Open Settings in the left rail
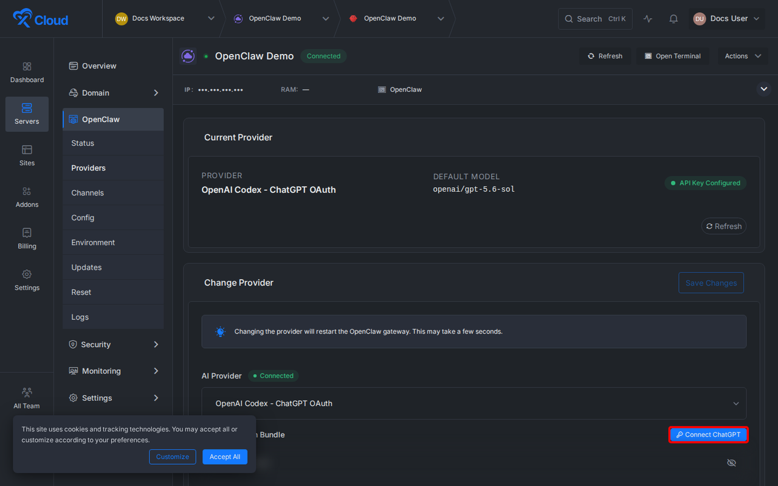This screenshot has height=486, width=778. [x=27, y=281]
